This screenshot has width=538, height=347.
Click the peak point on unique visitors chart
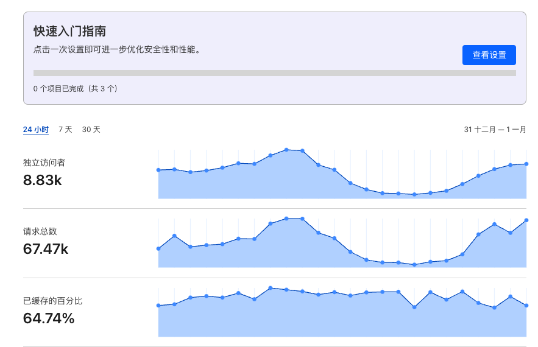[x=286, y=150]
